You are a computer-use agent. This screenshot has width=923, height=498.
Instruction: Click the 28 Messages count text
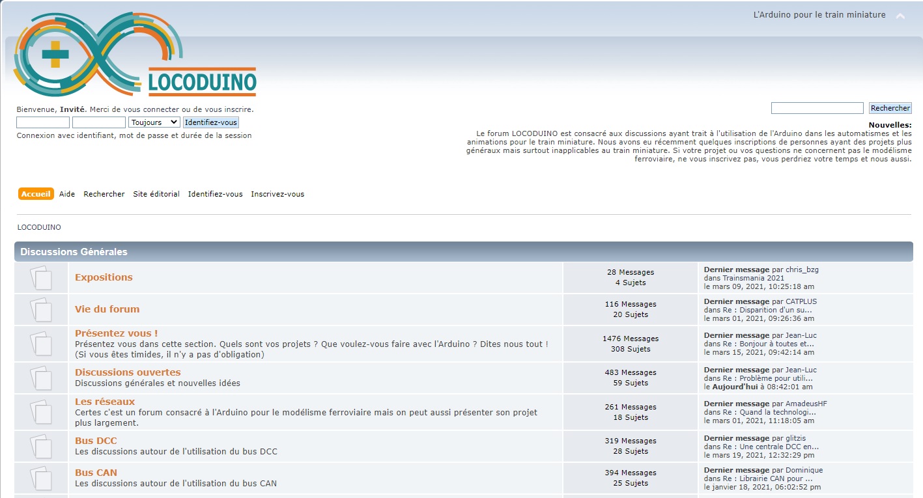point(631,272)
